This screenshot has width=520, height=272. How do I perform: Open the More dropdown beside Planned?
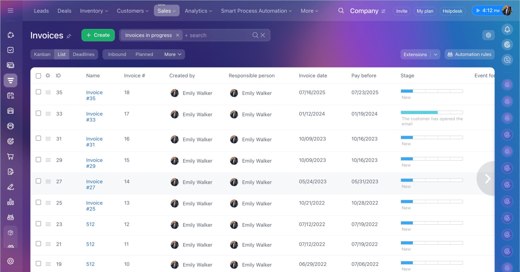pyautogui.click(x=173, y=54)
